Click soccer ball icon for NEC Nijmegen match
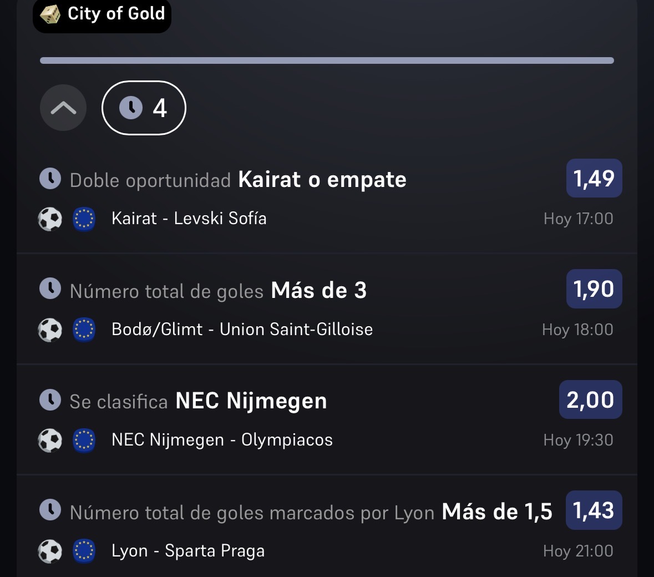The image size is (654, 577). click(50, 440)
